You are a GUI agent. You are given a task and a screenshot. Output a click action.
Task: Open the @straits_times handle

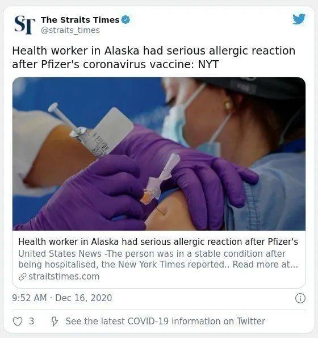point(70,30)
